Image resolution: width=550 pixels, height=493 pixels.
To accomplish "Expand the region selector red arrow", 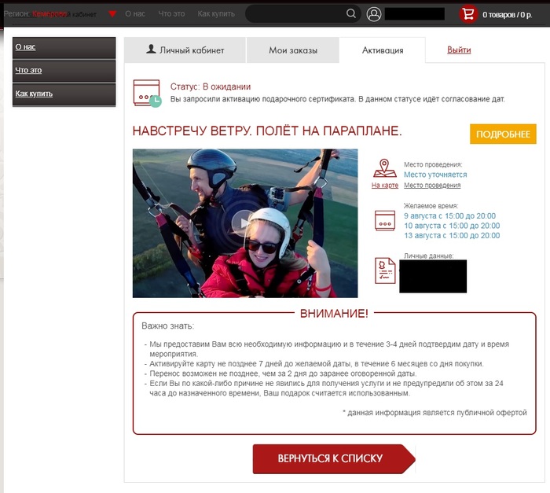I will [x=112, y=14].
